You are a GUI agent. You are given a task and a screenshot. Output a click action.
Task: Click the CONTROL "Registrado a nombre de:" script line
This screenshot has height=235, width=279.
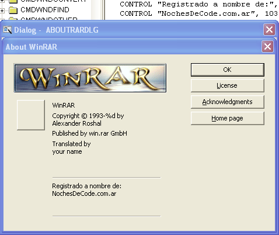[x=198, y=4]
